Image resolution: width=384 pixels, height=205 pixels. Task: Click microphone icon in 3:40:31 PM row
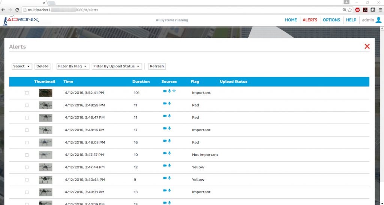(x=169, y=190)
